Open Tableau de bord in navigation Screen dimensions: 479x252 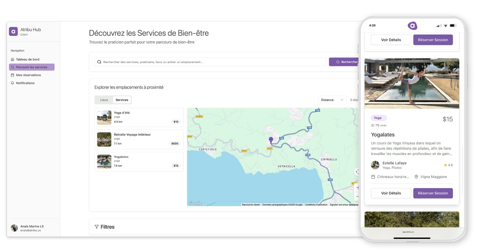coord(28,59)
